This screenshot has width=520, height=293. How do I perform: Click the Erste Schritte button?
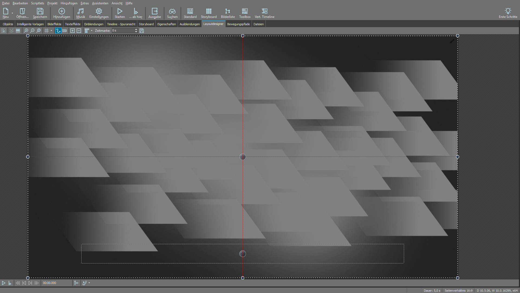point(508,13)
